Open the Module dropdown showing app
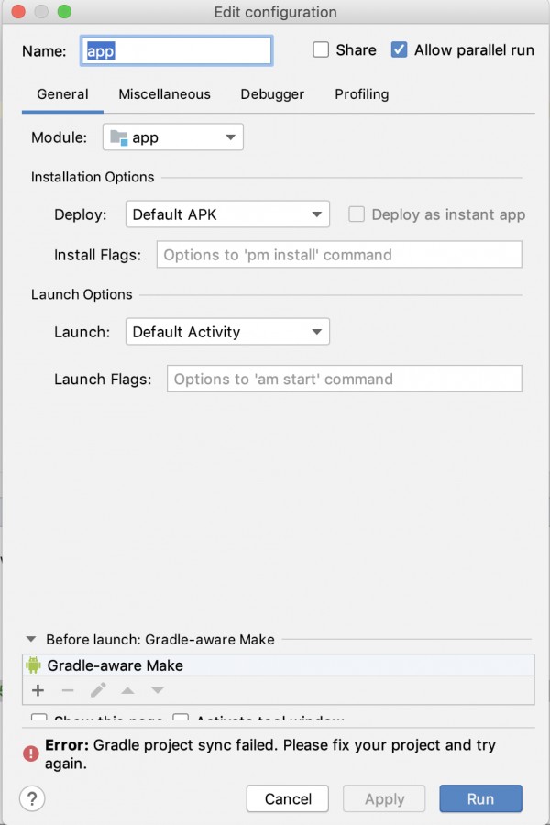The width and height of the screenshot is (550, 825). click(x=173, y=137)
